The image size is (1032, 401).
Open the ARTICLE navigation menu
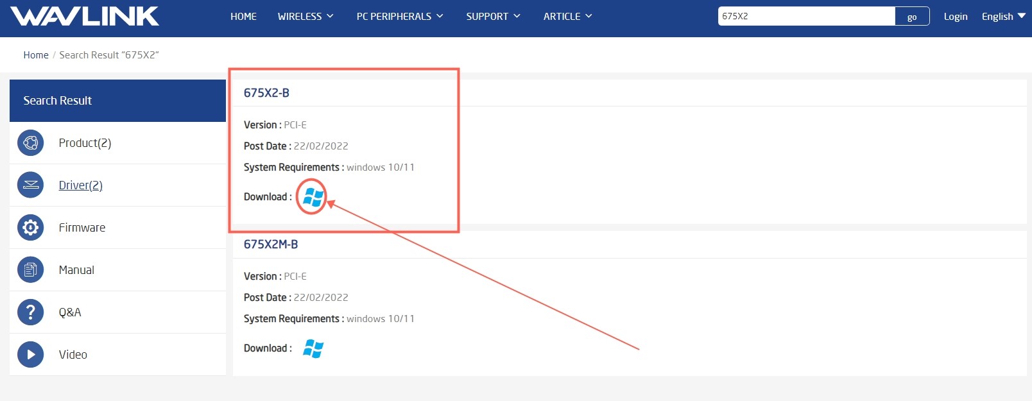[567, 17]
